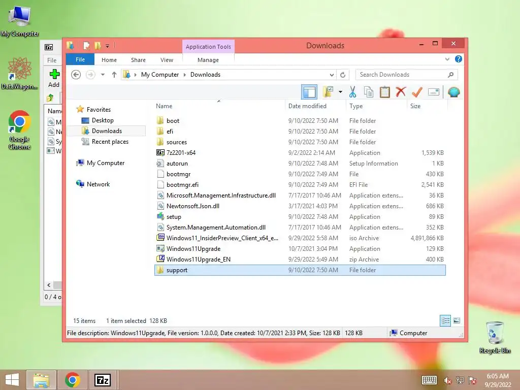Select Desktop in navigation pane
The width and height of the screenshot is (520, 390).
pos(103,120)
